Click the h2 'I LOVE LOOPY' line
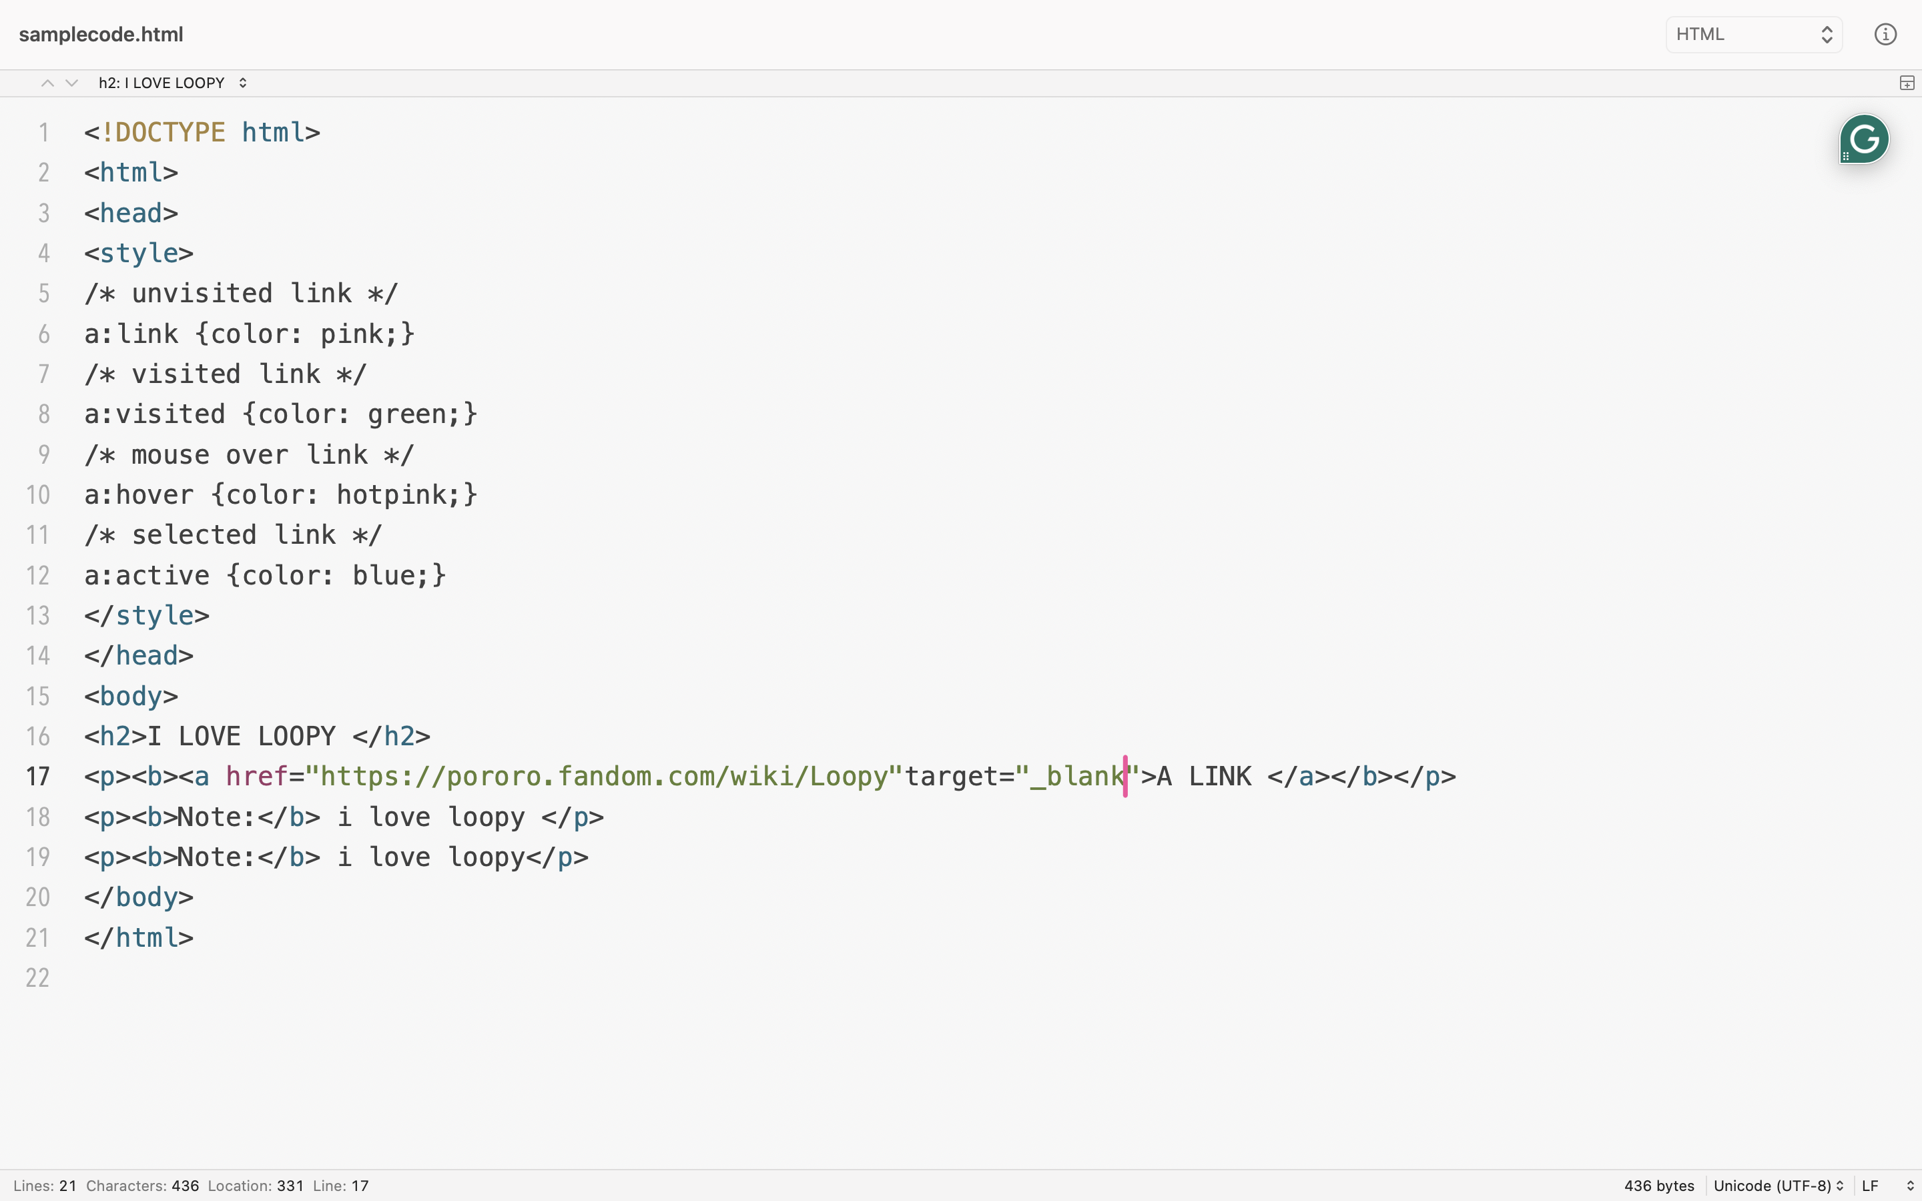 point(258,737)
